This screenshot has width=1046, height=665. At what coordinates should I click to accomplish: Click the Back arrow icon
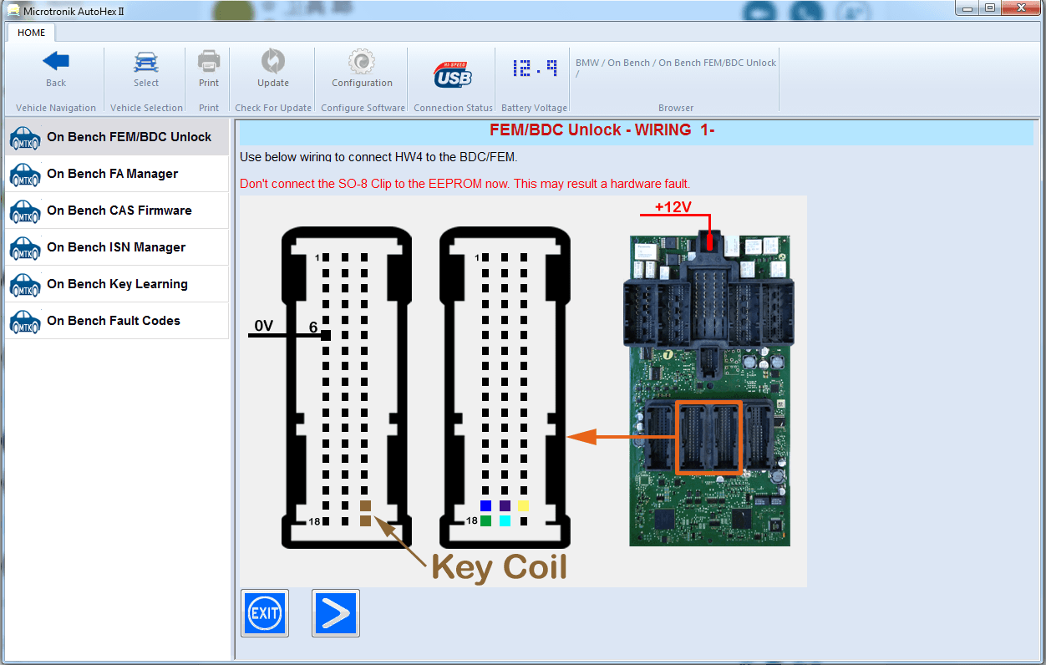click(x=56, y=61)
